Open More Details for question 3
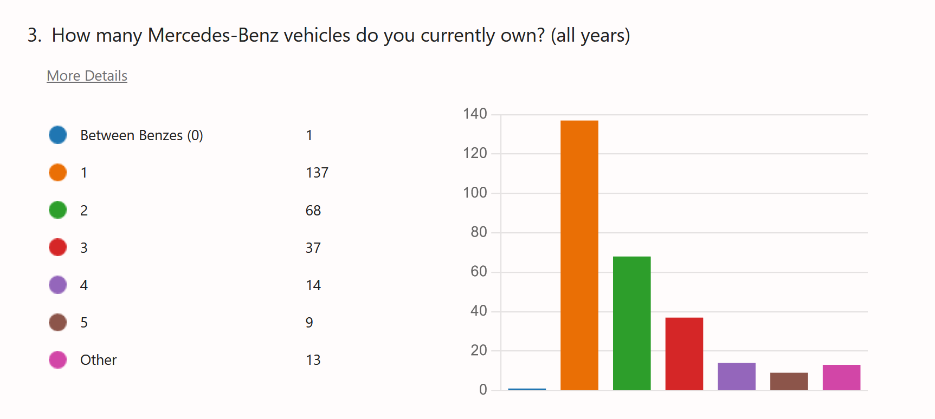This screenshot has width=935, height=419. click(87, 75)
